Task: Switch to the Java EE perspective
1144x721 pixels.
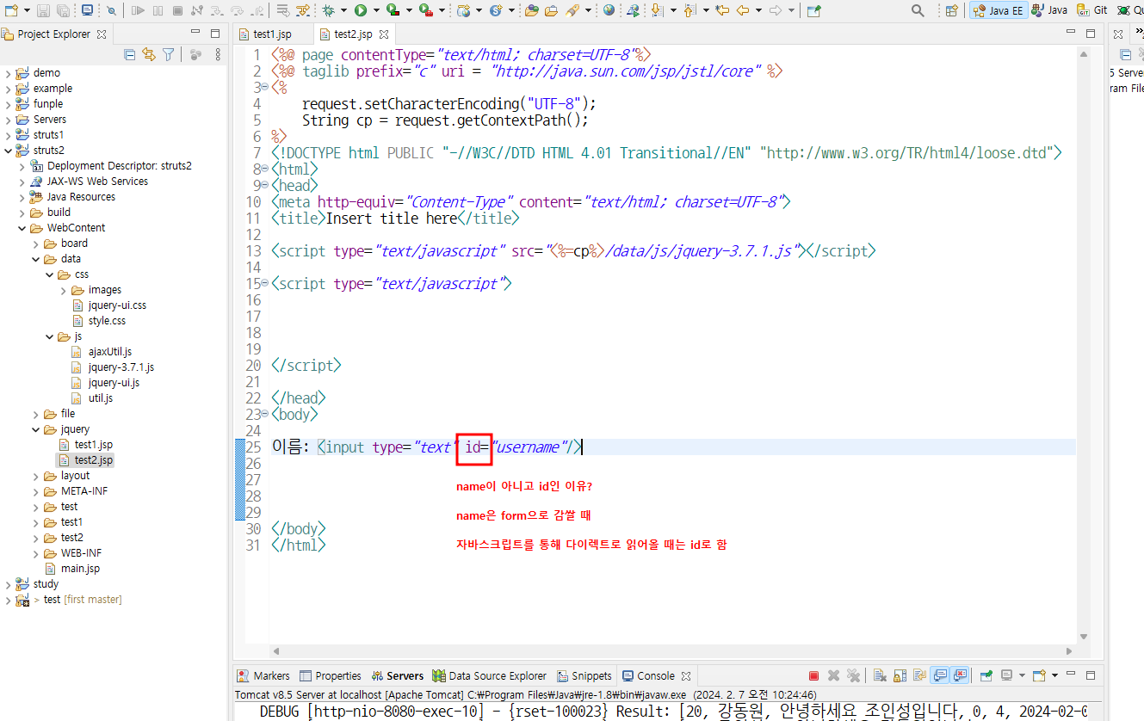Action: tap(998, 10)
